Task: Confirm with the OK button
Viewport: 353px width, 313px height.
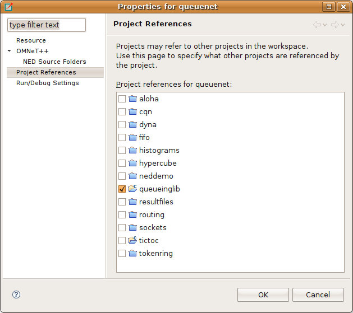Action: tap(263, 295)
